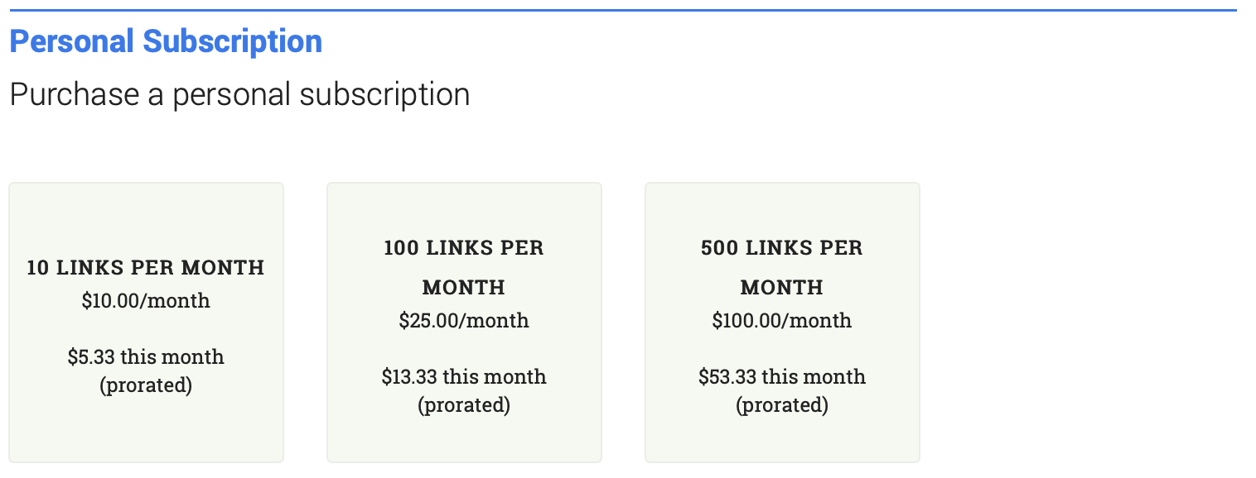
Task: Click the $5.33 prorated amount
Action: [x=146, y=356]
